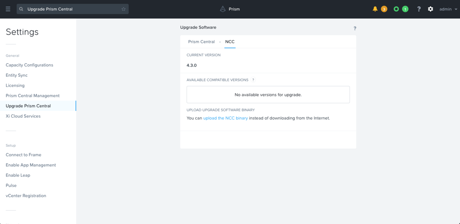
Task: Switch to the Prism Central tab
Action: click(x=201, y=42)
